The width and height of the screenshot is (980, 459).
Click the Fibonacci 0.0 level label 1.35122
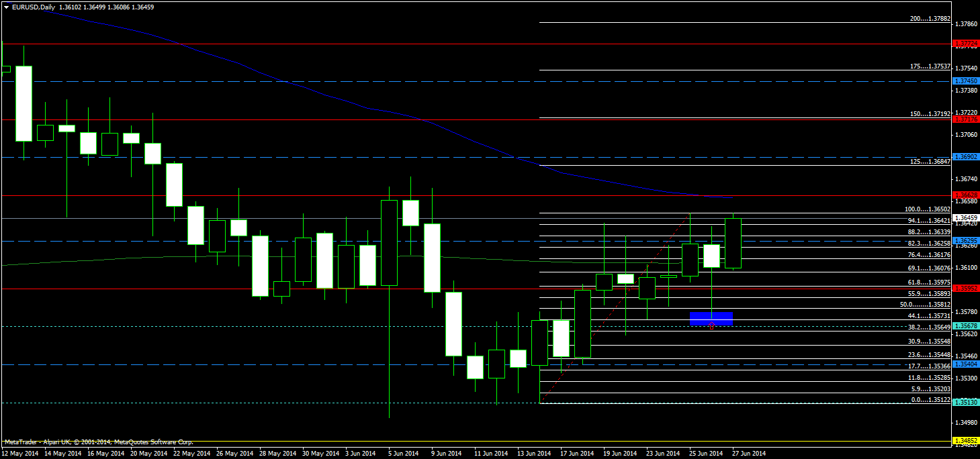click(x=930, y=400)
